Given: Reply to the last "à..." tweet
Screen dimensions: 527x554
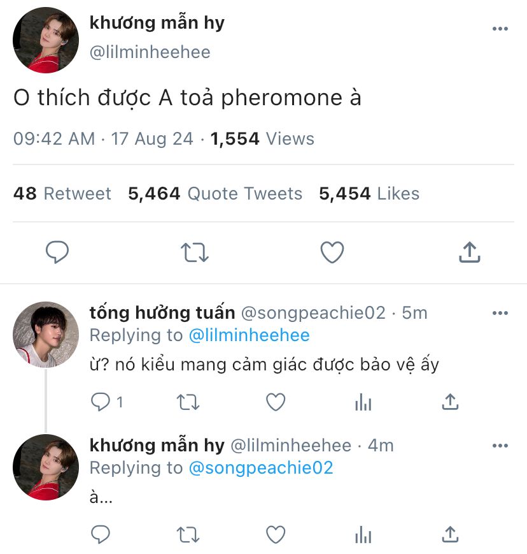Looking at the screenshot, I should click(x=101, y=534).
